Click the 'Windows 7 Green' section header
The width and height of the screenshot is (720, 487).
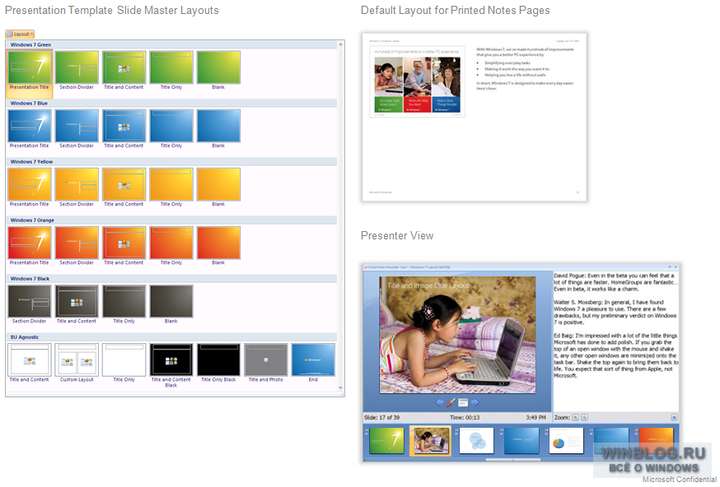[x=172, y=45]
